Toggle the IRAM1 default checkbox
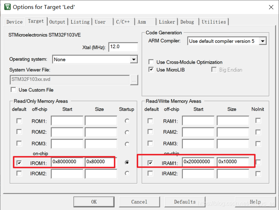This screenshot has width=279, height=210. 150,163
